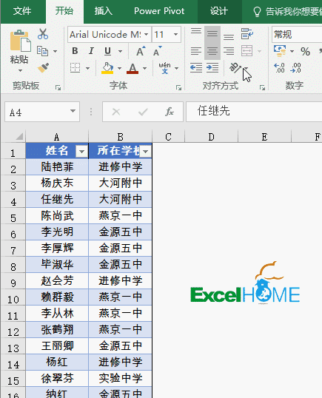Launch 对齐方式 dialog launcher
The image size is (322, 398).
(262, 88)
